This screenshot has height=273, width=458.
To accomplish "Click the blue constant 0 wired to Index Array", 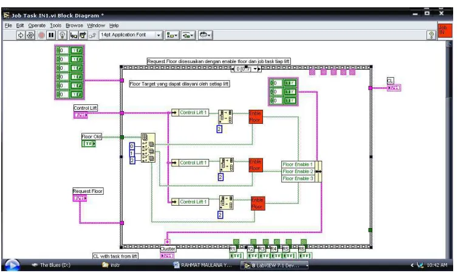I will coord(132,146).
